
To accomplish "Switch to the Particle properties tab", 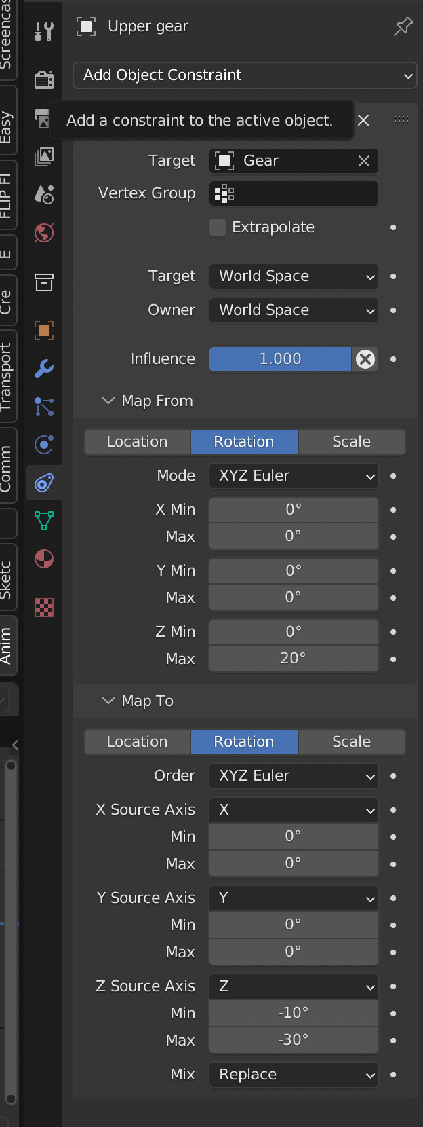I will point(43,407).
